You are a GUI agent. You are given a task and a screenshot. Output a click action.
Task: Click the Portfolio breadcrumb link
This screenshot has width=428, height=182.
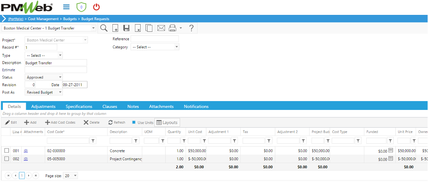[x=16, y=19]
